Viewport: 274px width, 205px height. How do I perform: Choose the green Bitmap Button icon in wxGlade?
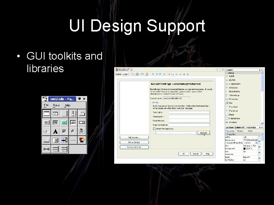click(x=64, y=123)
